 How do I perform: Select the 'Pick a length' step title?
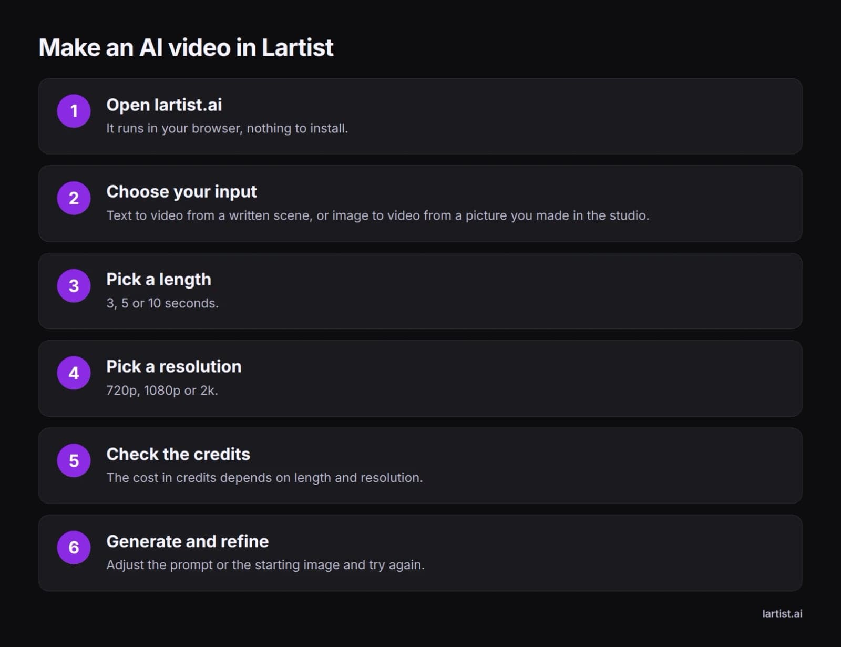[159, 280]
